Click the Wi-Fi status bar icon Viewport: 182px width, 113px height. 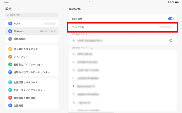(173, 2)
